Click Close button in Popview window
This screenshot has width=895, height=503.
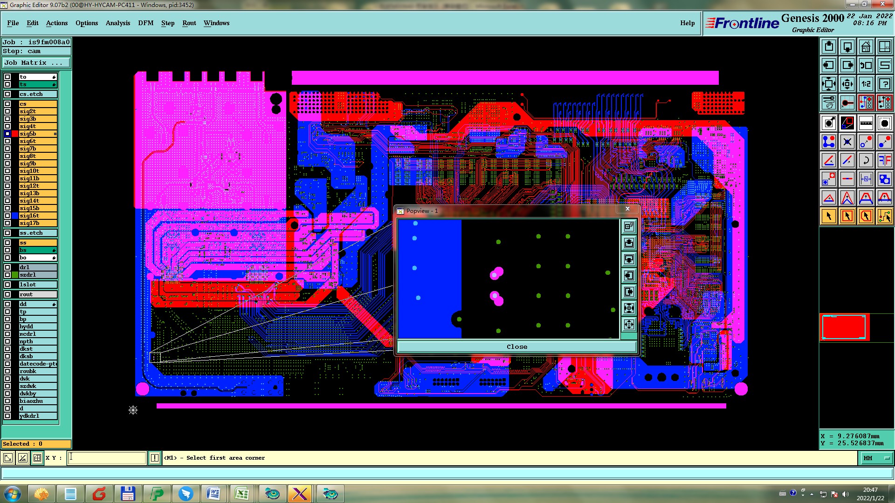(516, 347)
